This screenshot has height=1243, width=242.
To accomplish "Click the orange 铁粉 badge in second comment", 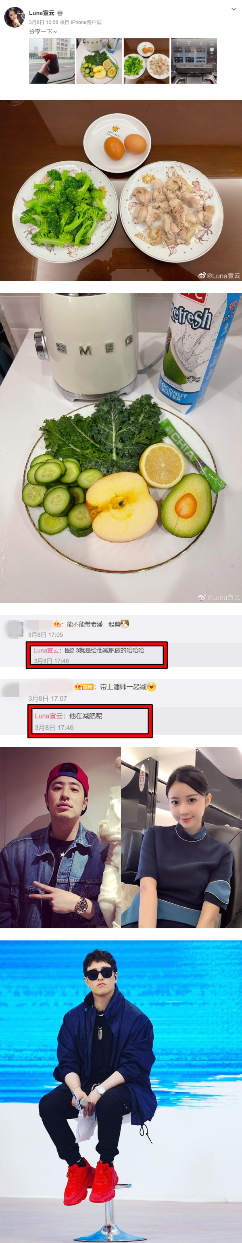I will pos(84,687).
